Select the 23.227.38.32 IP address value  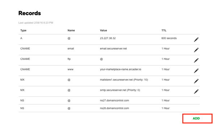(x=108, y=38)
